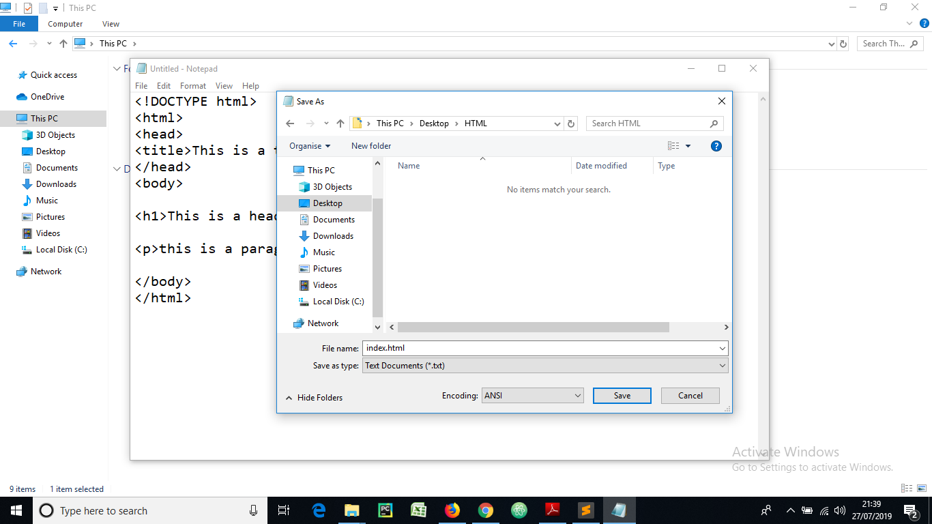This screenshot has height=524, width=932.
Task: Open the Organise menu in Save As
Action: [x=310, y=146]
